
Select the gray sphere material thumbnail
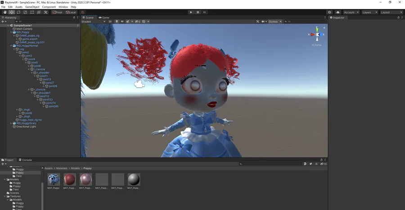pos(134,179)
